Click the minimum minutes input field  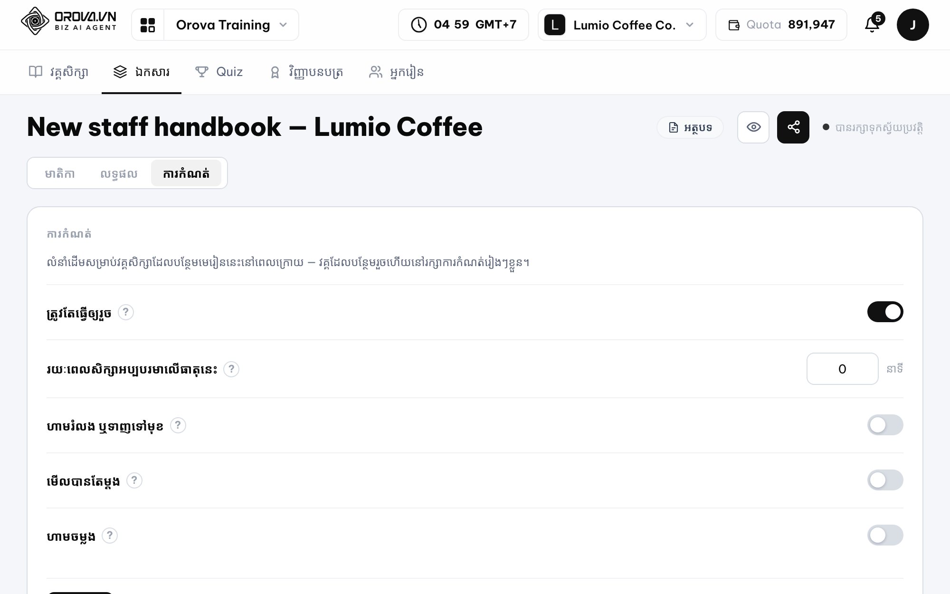point(842,369)
